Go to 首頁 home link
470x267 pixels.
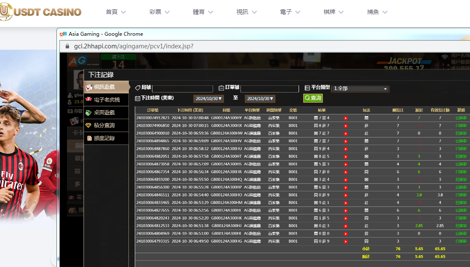pos(116,12)
